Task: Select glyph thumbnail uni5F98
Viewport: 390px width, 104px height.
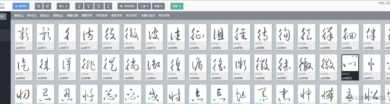Action: [89, 67]
